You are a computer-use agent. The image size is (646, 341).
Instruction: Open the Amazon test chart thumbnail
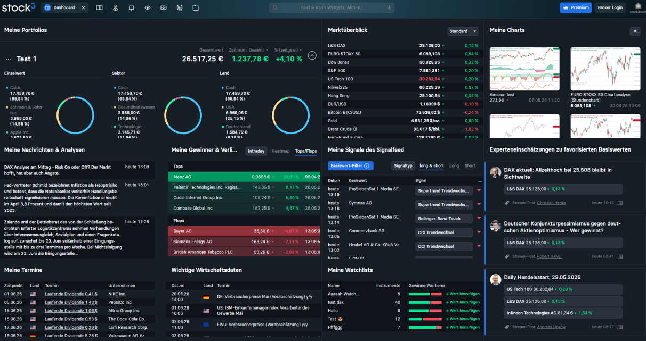pos(524,69)
